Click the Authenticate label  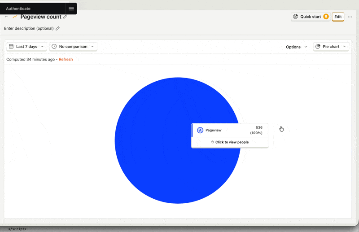[18, 9]
